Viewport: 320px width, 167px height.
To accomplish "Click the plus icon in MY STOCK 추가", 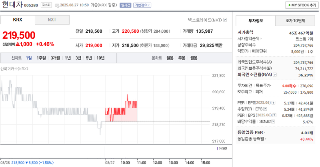I will click(289, 5).
